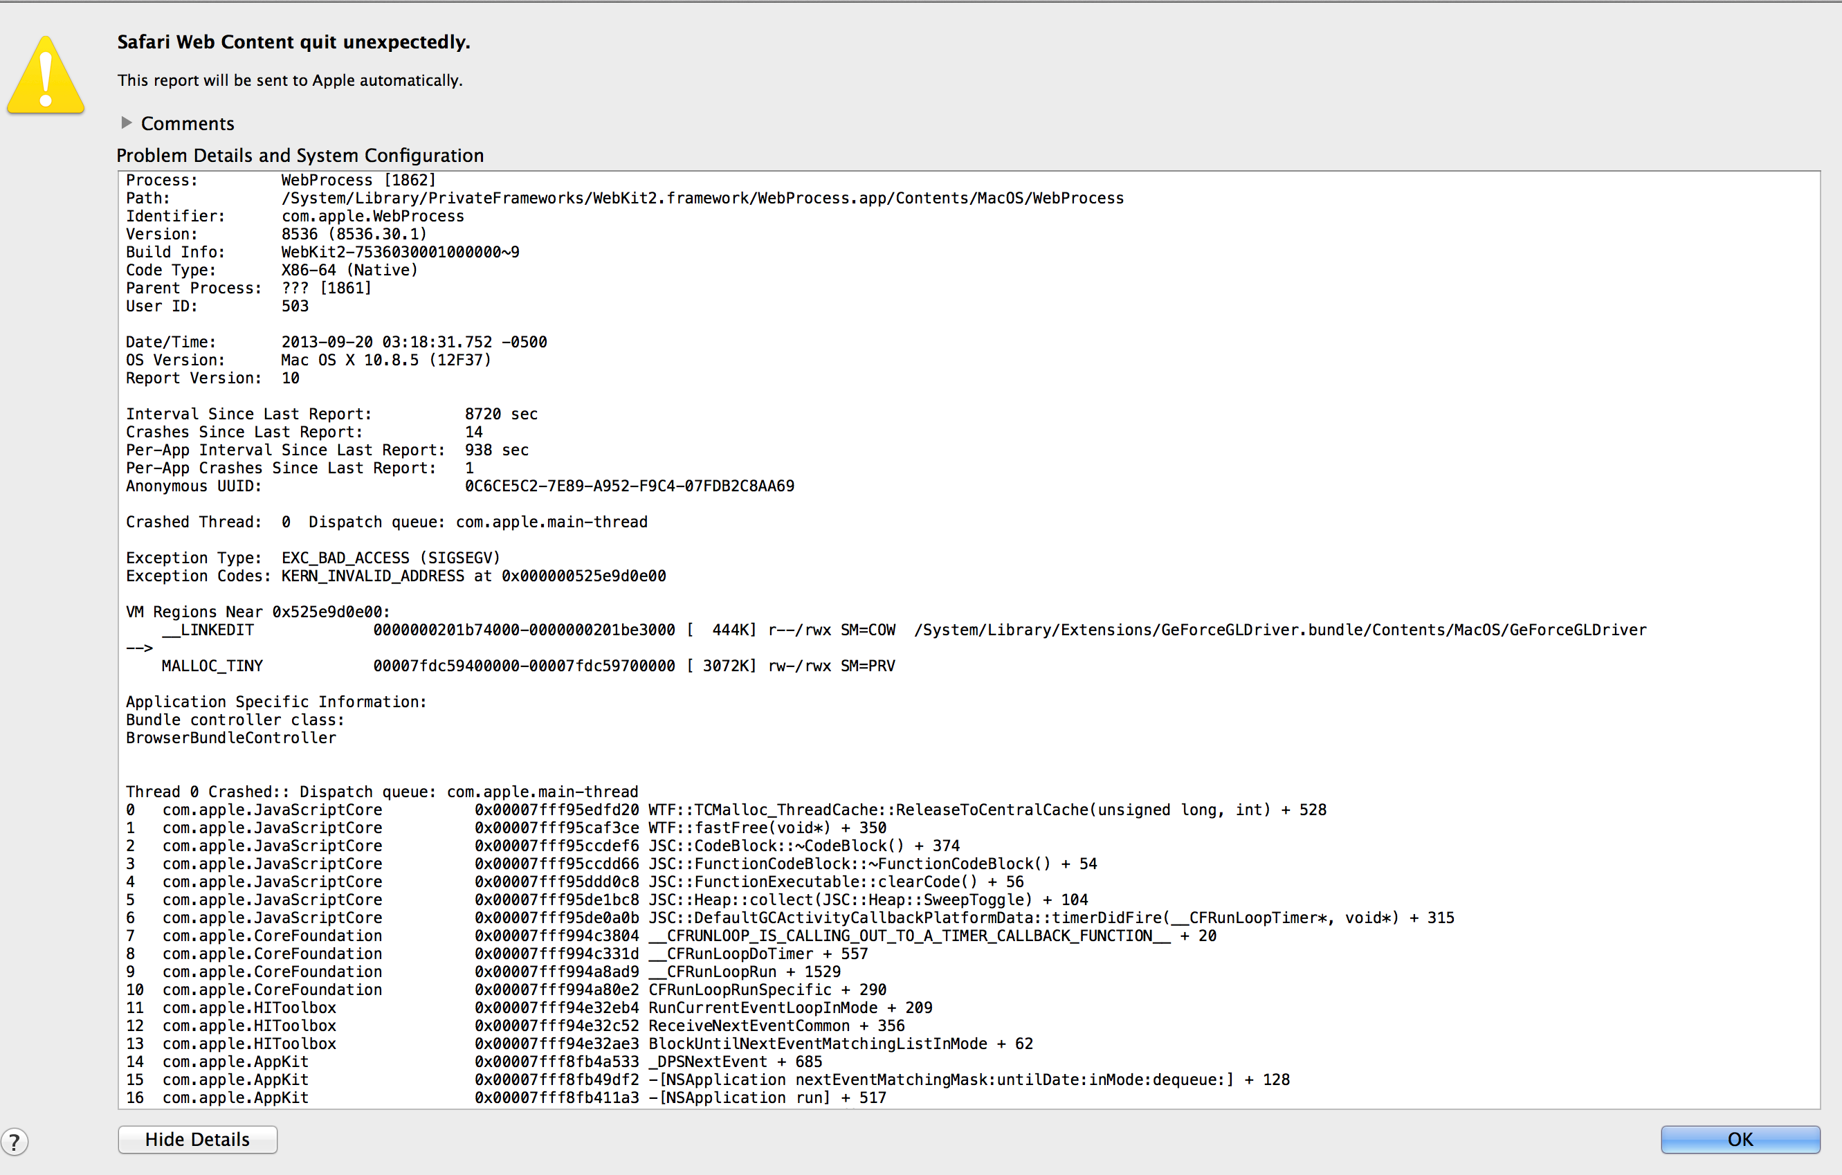
Task: Confirm the dialog with OK
Action: pyautogui.click(x=1740, y=1139)
